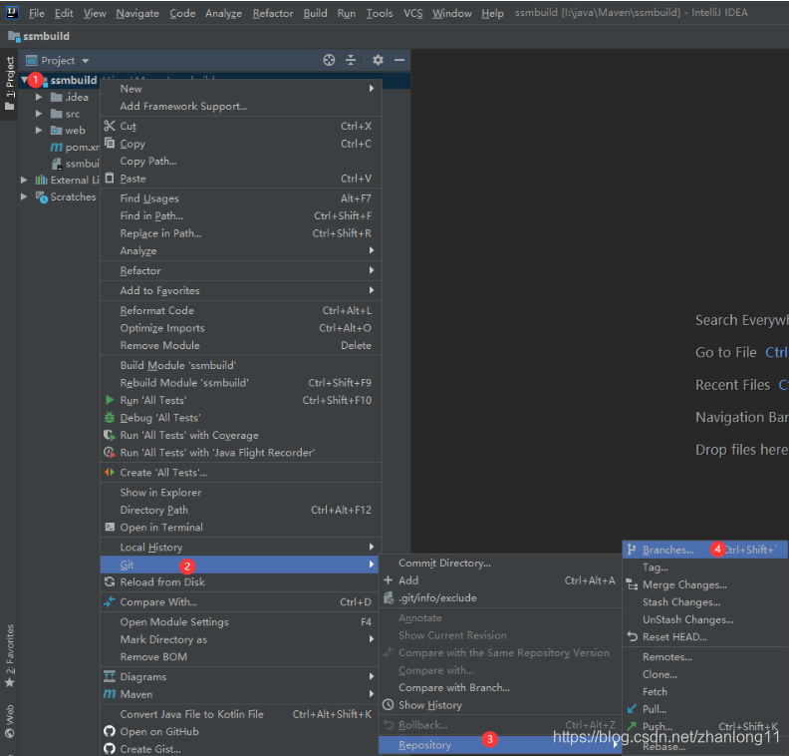
Task: Open the Project view dropdown
Action: pos(86,61)
